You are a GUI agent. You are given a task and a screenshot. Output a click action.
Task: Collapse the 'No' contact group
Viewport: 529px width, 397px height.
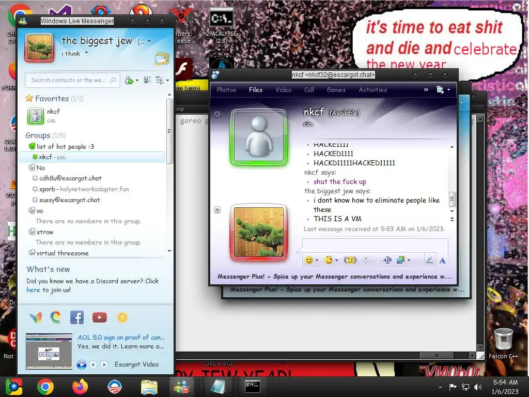[x=32, y=167]
